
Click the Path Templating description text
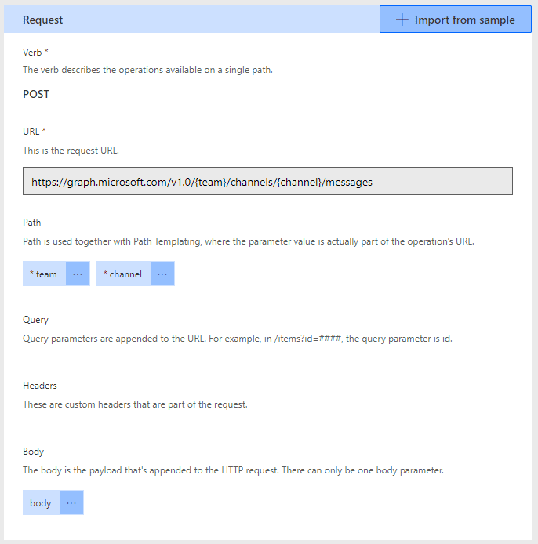248,241
